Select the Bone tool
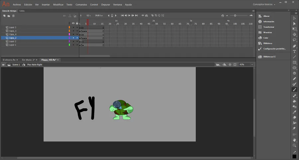This screenshot has width=299, height=160. [x=294, y=96]
